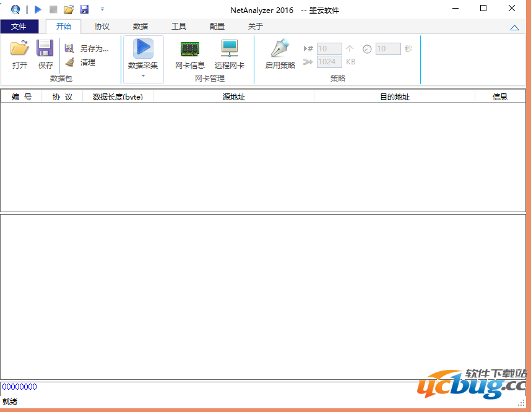531x412 pixels.
Task: Click the 启用策略 enable strategy icon
Action: click(280, 49)
